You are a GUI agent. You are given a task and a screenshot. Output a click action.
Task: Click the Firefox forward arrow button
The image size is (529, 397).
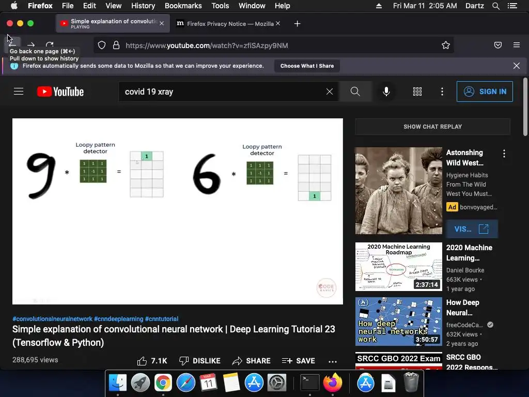[31, 44]
